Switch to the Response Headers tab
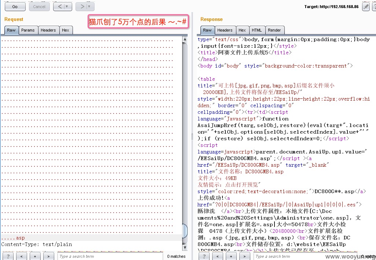Viewport: 376px width, 260px height. click(x=225, y=30)
